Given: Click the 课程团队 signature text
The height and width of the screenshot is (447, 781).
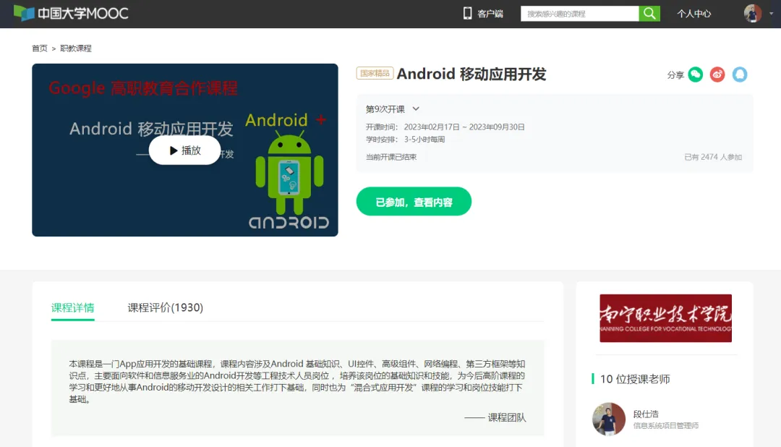Looking at the screenshot, I should [506, 417].
